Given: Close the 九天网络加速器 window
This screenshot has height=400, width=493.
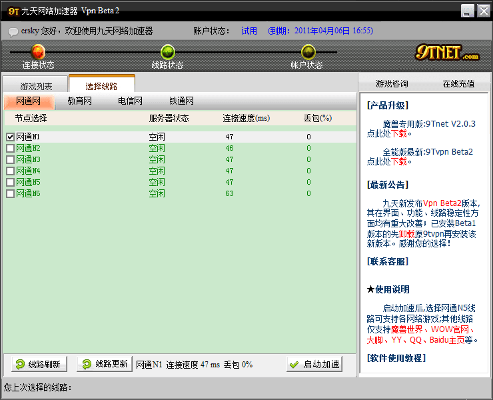Looking at the screenshot, I should point(484,11).
